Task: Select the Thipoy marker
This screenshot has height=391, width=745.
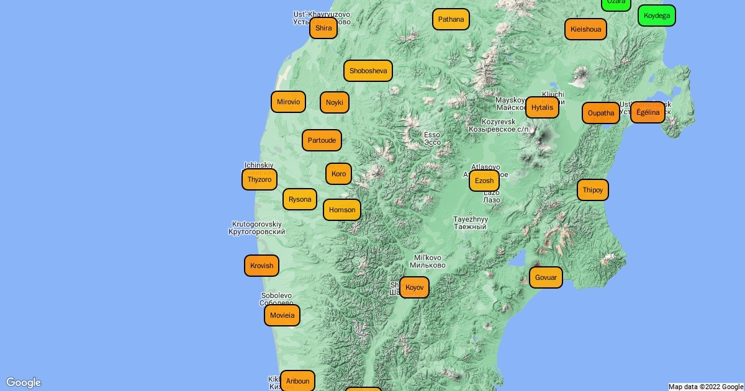Action: coord(593,190)
